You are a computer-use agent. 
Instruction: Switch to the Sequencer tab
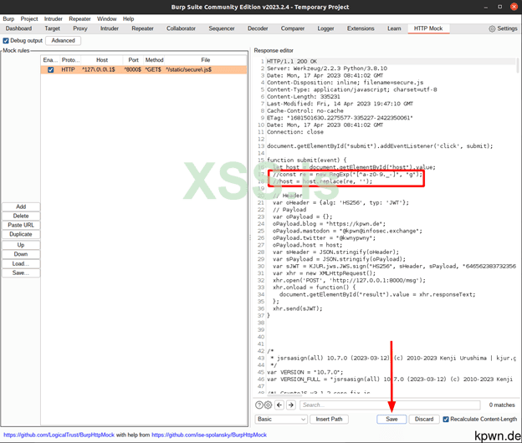222,28
